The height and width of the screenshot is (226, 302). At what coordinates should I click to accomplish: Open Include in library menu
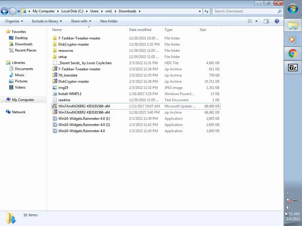pyautogui.click(x=47, y=21)
